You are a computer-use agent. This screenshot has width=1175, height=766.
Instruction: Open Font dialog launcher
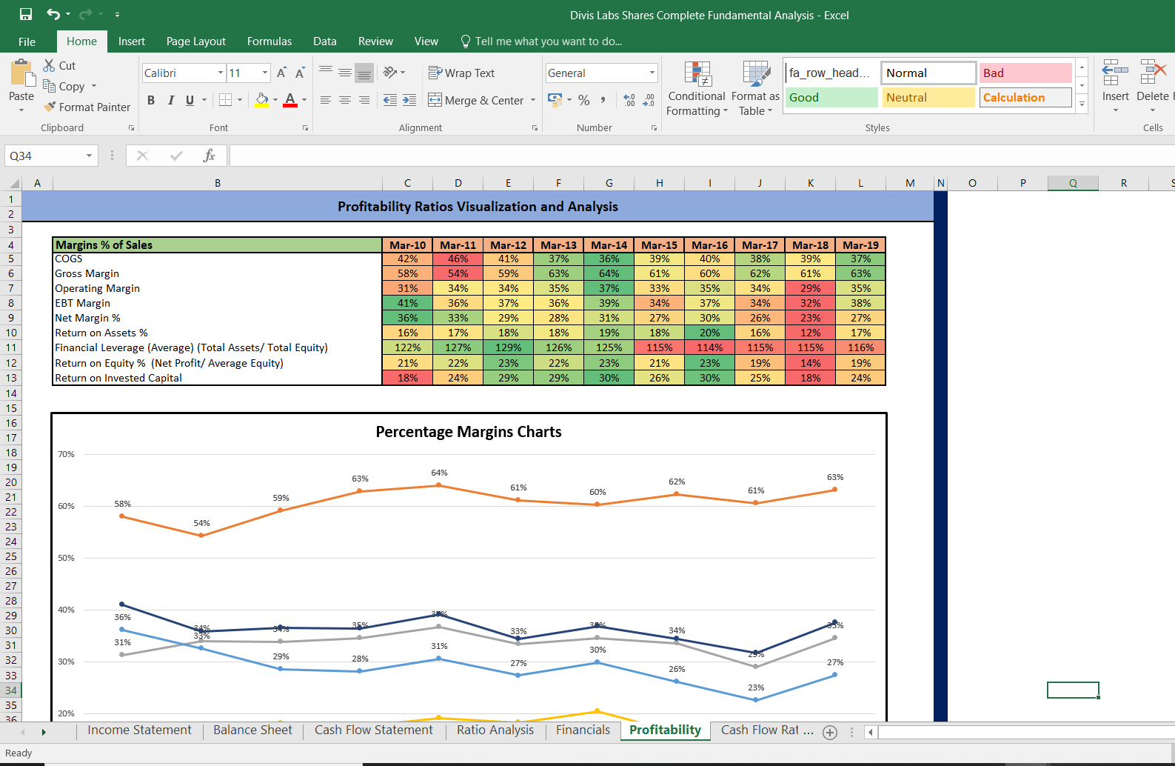tap(305, 128)
